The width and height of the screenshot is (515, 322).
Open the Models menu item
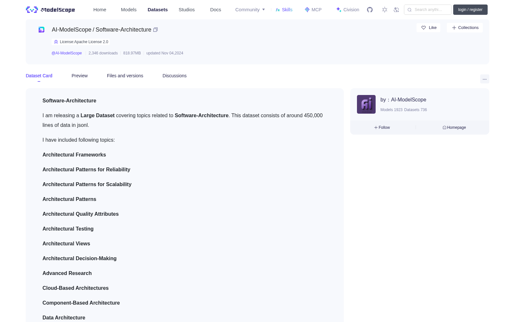pos(129,10)
